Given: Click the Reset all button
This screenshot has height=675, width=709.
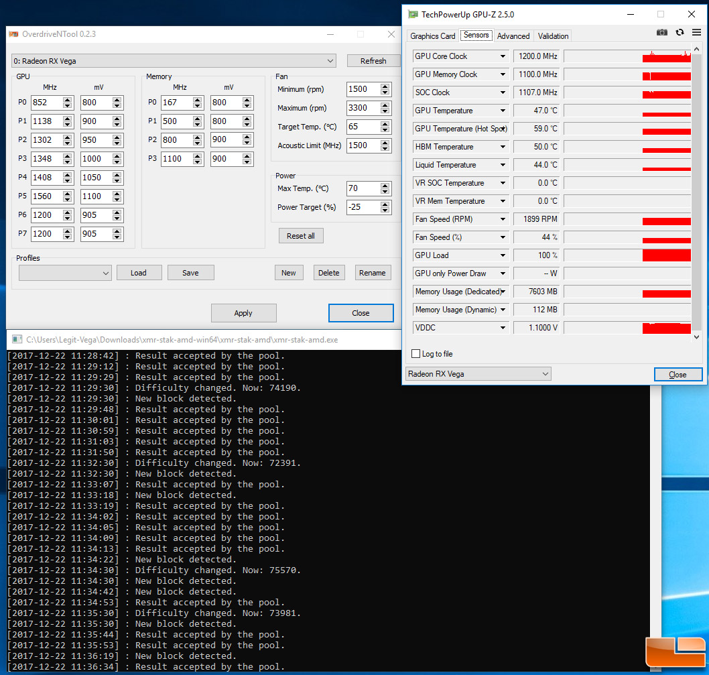Looking at the screenshot, I should [301, 236].
